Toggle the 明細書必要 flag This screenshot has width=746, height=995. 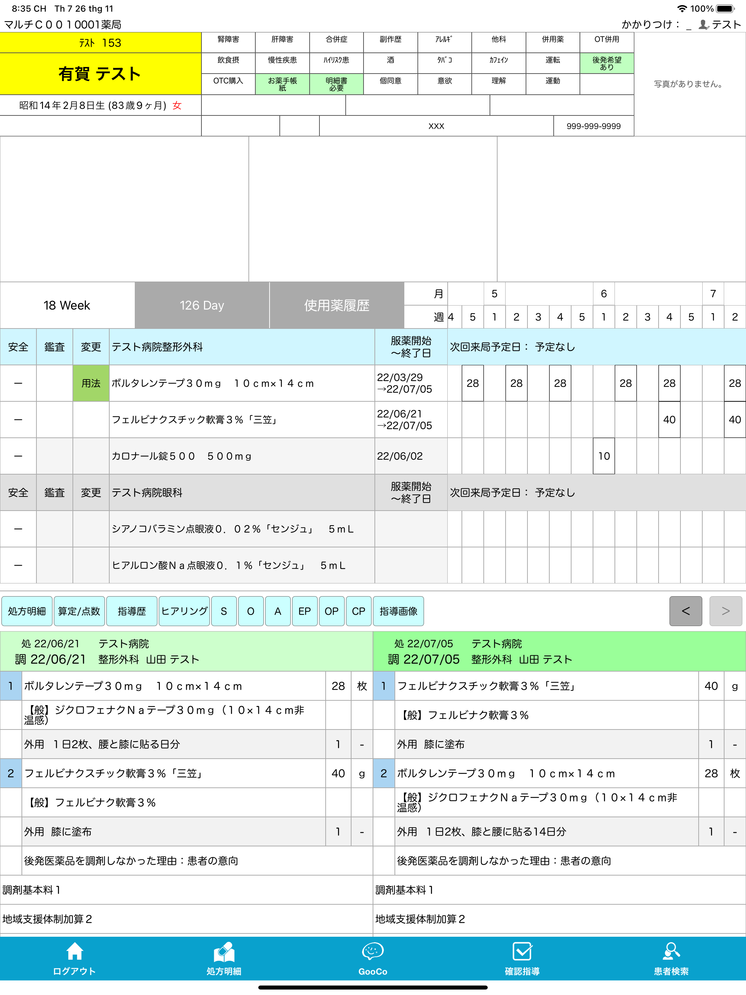pyautogui.click(x=336, y=84)
